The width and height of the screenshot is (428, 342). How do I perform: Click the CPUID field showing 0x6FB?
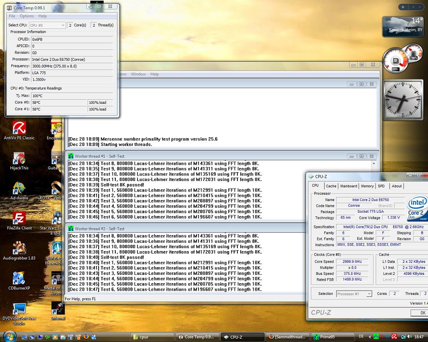point(72,39)
